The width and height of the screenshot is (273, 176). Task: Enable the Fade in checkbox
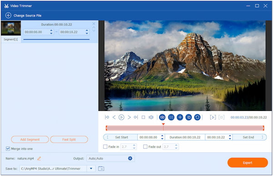(x=105, y=147)
